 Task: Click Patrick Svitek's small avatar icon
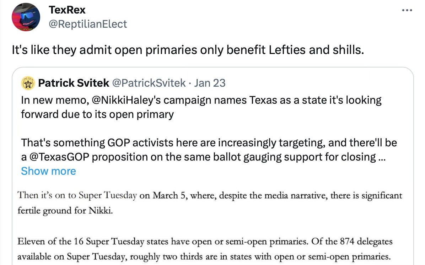pos(28,83)
